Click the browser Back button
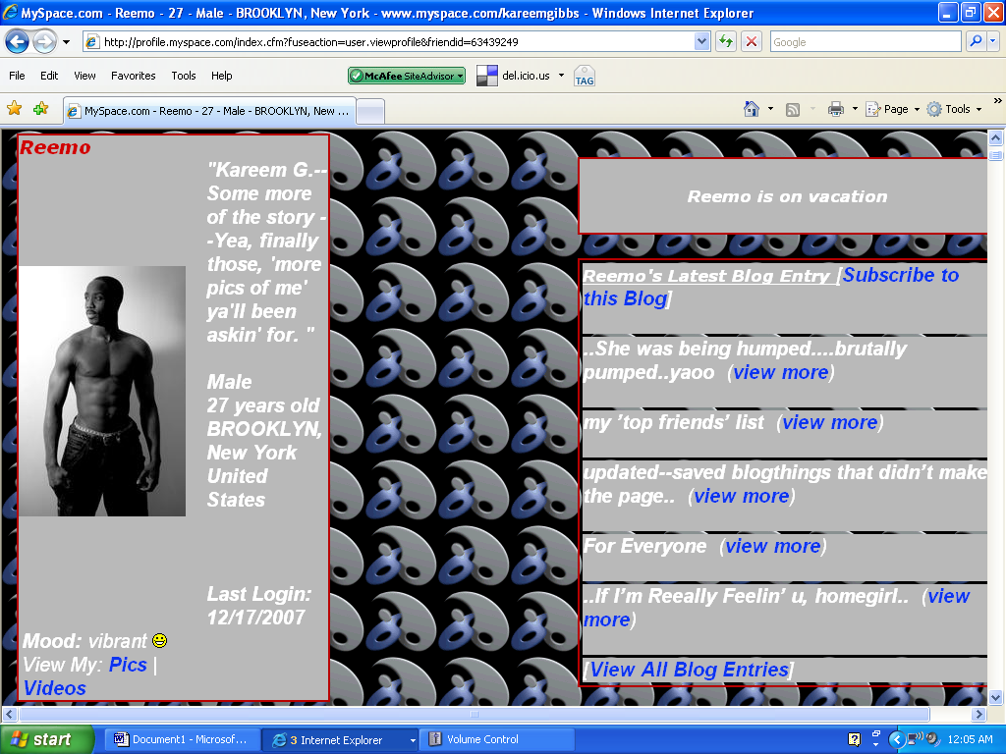Image resolution: width=1006 pixels, height=754 pixels. click(18, 42)
